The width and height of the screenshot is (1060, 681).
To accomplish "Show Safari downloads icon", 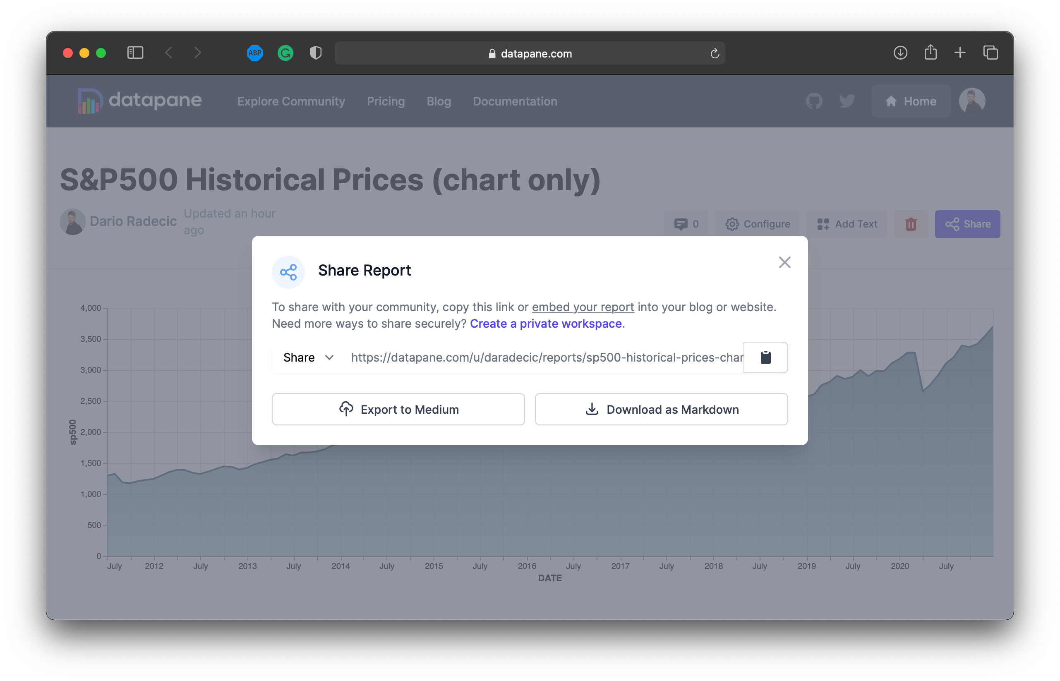I will pyautogui.click(x=900, y=53).
